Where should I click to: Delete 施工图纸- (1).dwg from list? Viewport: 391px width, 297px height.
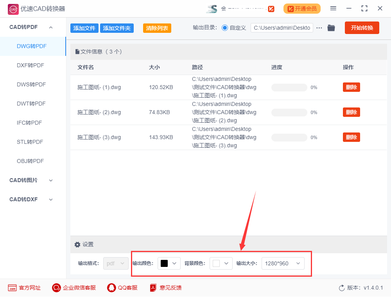[x=352, y=87]
